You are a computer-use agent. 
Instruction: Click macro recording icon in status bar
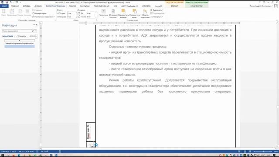click(60, 151)
